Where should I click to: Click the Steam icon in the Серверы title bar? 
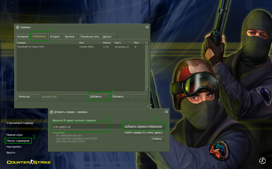tap(17, 27)
